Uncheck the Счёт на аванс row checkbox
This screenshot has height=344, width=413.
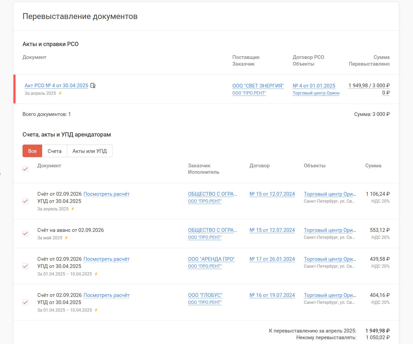tap(25, 233)
